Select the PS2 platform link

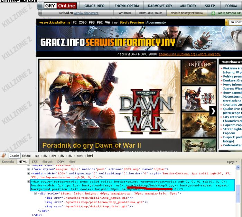[x=100, y=23]
